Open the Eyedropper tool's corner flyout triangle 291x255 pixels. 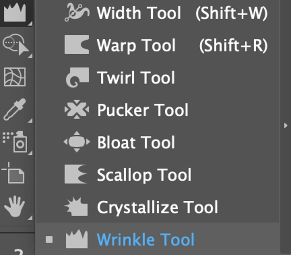coord(30,121)
